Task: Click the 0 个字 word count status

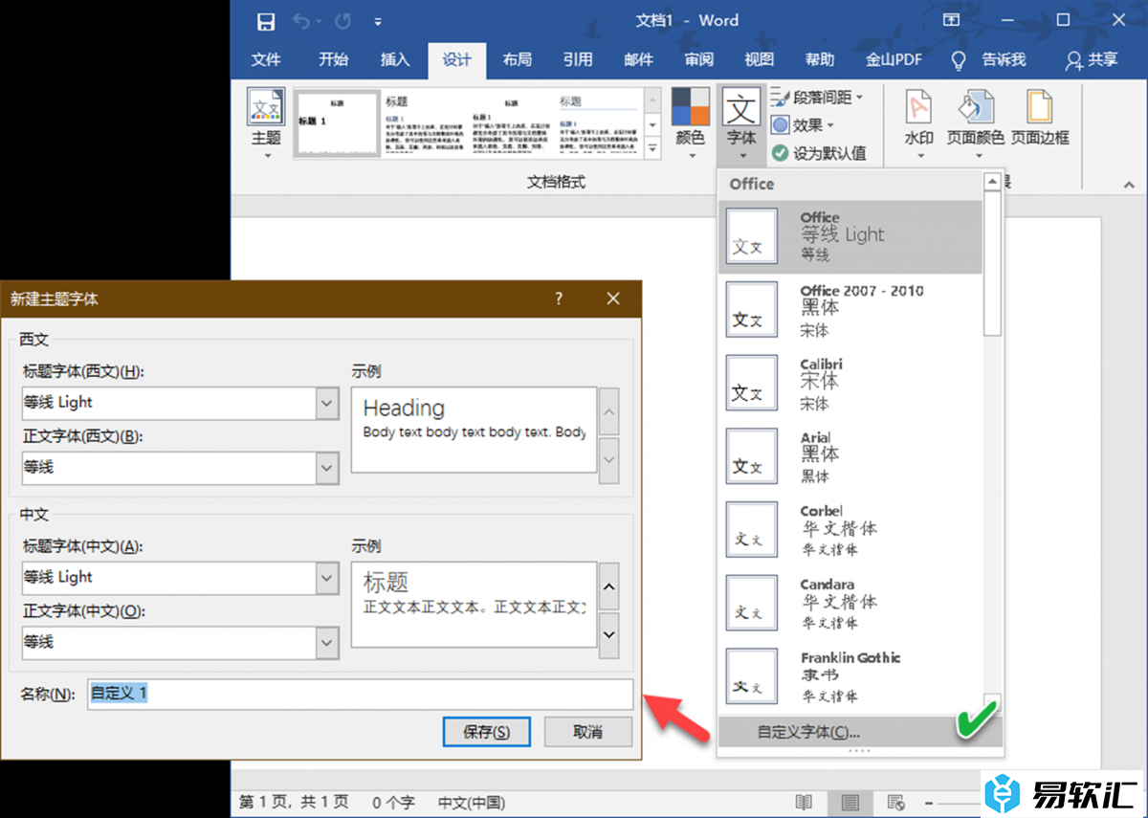Action: point(391,802)
